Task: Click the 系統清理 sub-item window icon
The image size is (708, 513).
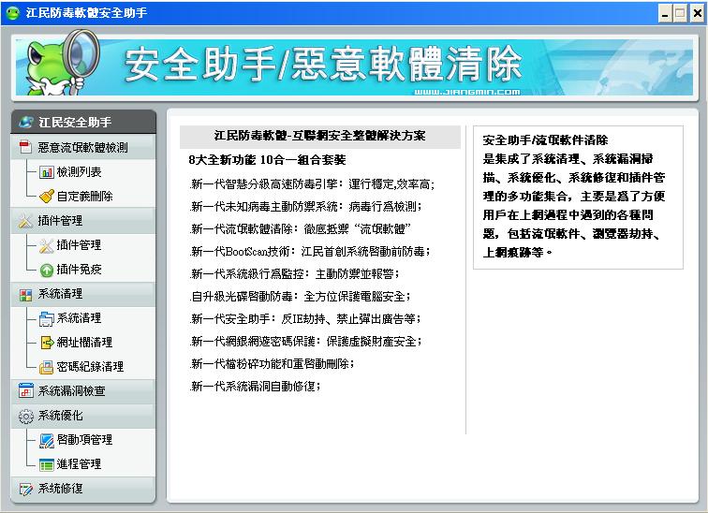Action: (46, 318)
